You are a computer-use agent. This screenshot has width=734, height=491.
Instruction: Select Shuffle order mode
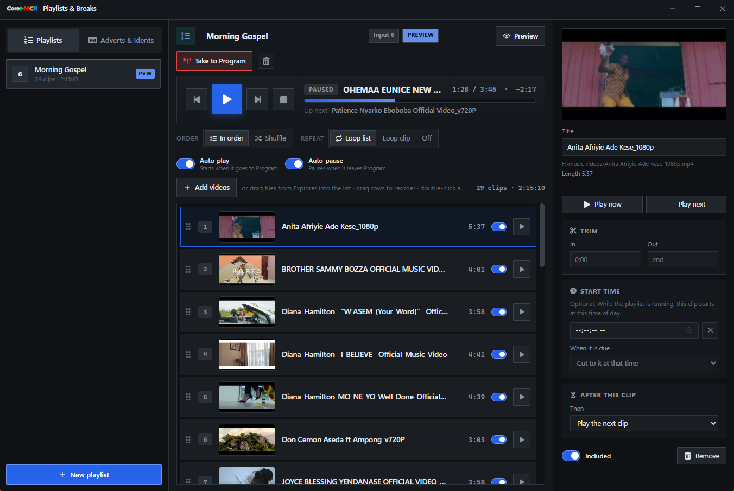(x=270, y=138)
